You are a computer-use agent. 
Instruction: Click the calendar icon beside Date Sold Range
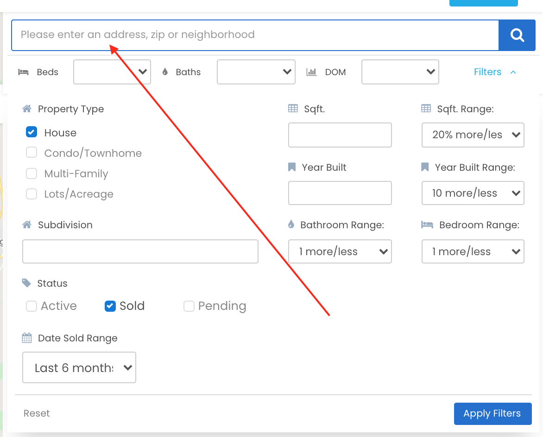27,338
